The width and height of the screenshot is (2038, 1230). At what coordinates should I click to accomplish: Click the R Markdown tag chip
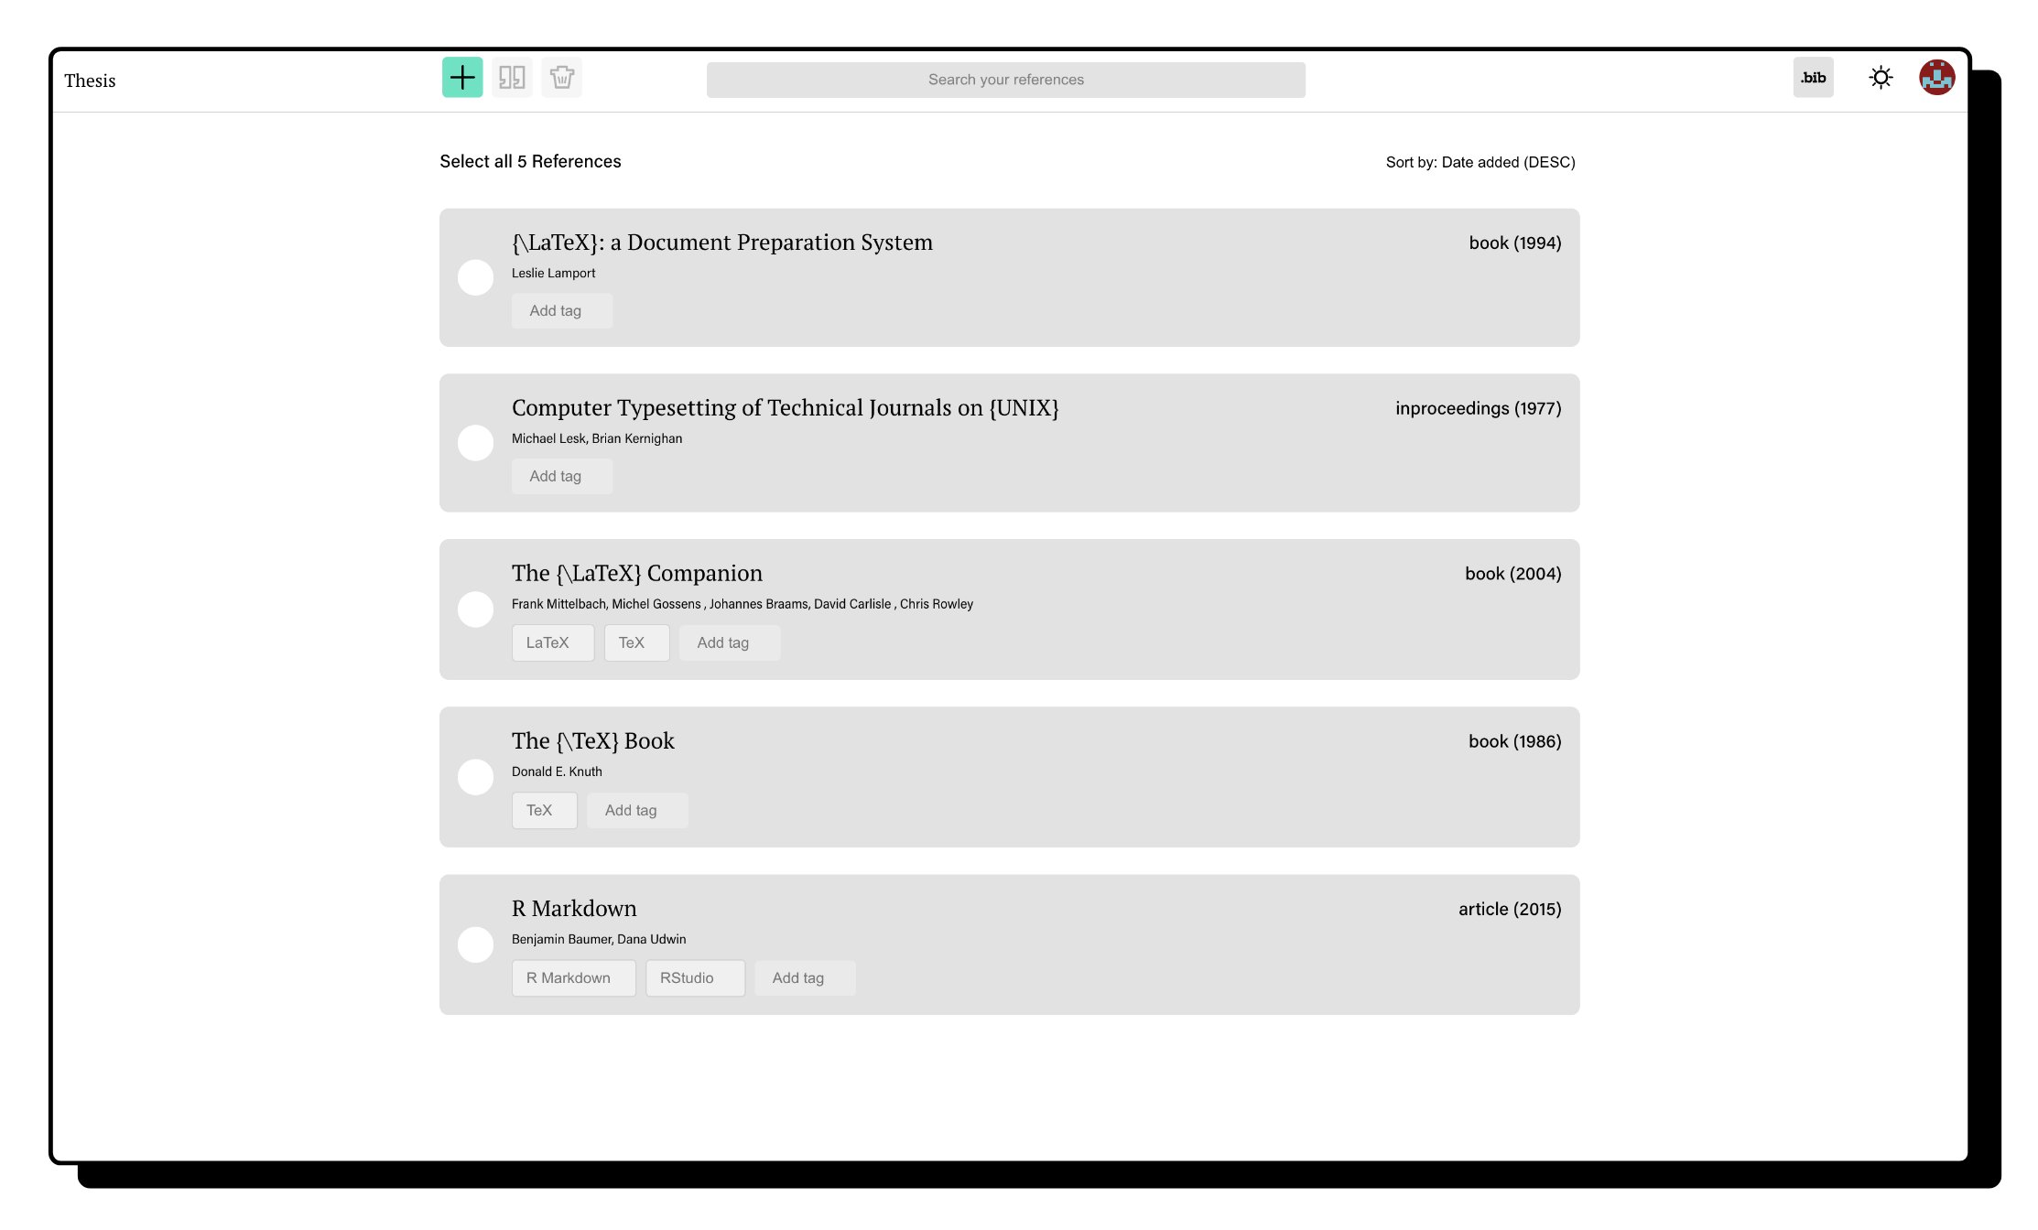point(573,977)
